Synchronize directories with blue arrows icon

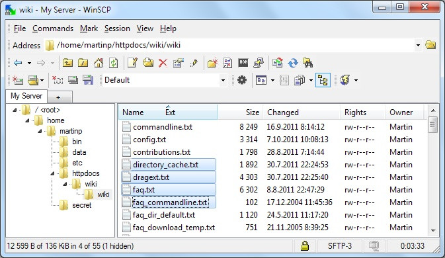pos(293,63)
